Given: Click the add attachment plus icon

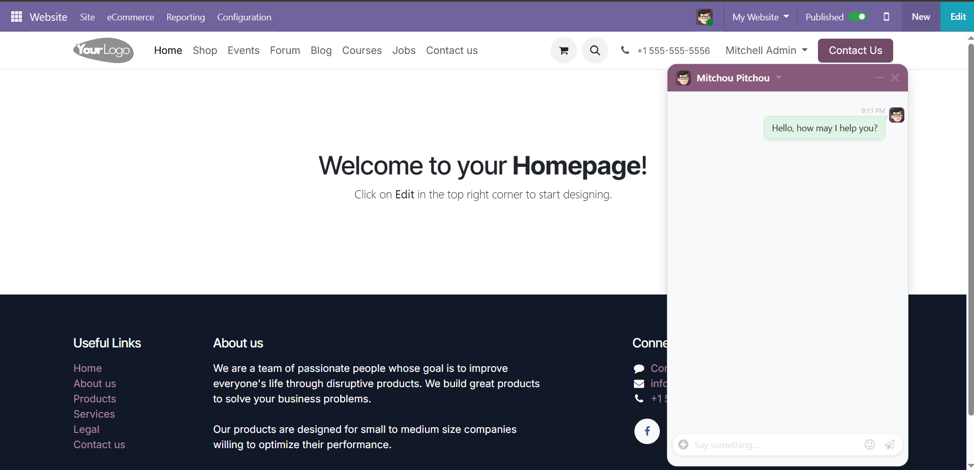Looking at the screenshot, I should (684, 445).
